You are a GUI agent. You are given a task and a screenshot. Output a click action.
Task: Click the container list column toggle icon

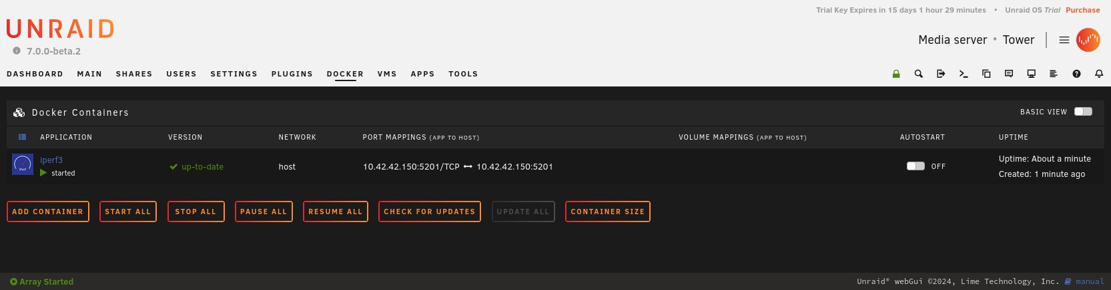tap(22, 137)
